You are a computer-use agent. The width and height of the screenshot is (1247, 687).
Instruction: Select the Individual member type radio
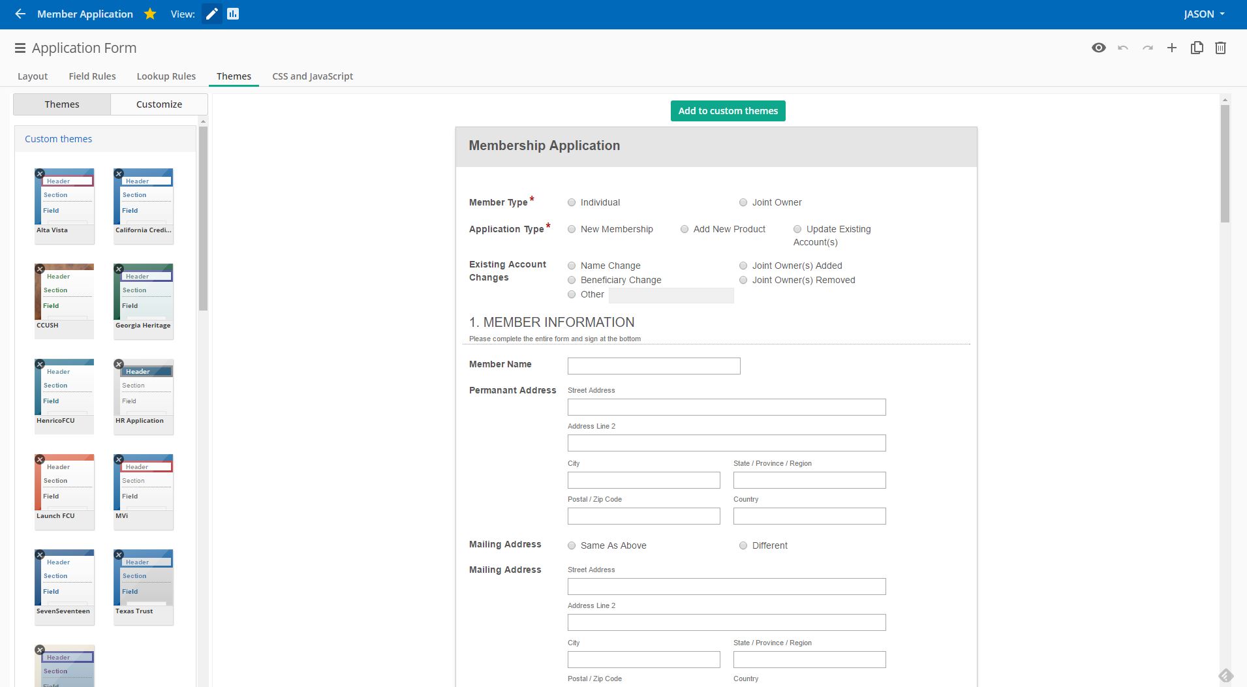pyautogui.click(x=572, y=202)
